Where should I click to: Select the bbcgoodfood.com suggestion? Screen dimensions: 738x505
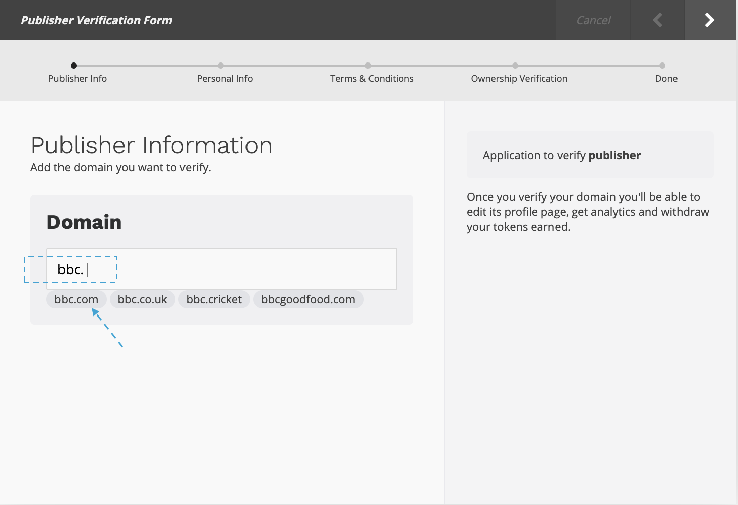(x=308, y=299)
